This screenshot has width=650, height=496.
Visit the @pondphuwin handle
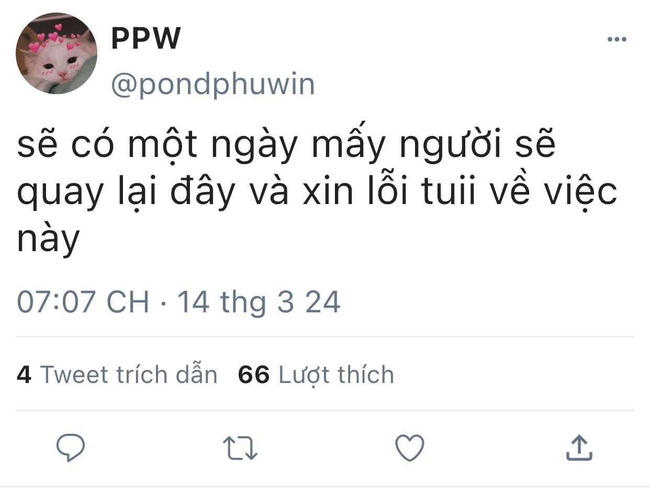213,85
